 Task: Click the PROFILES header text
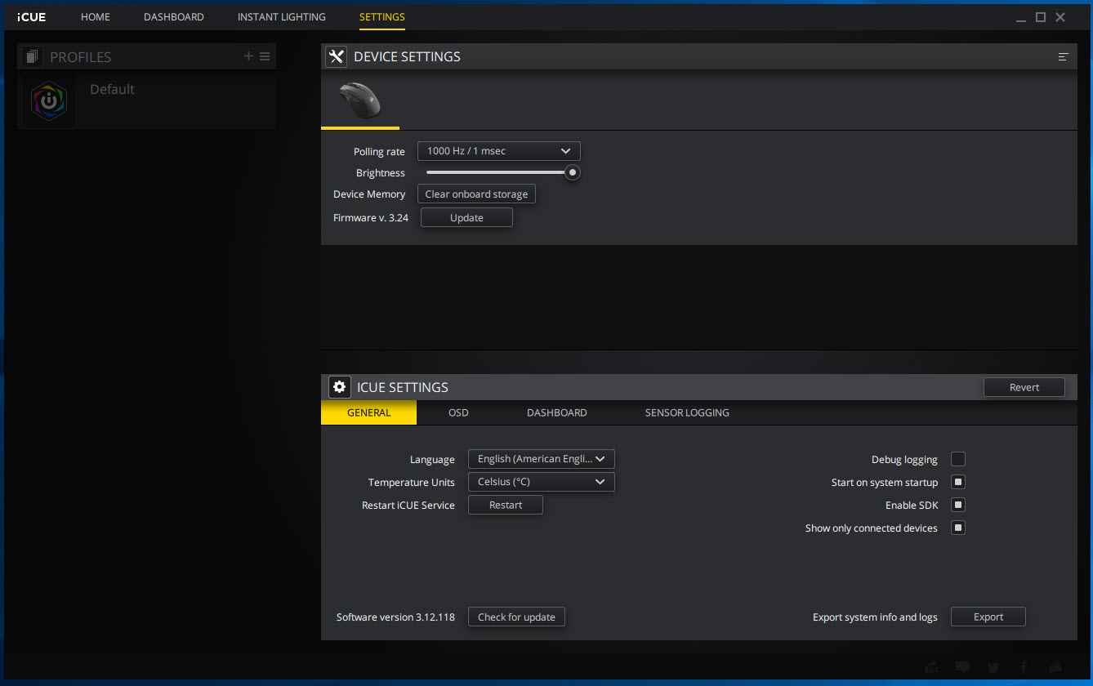[x=80, y=57]
